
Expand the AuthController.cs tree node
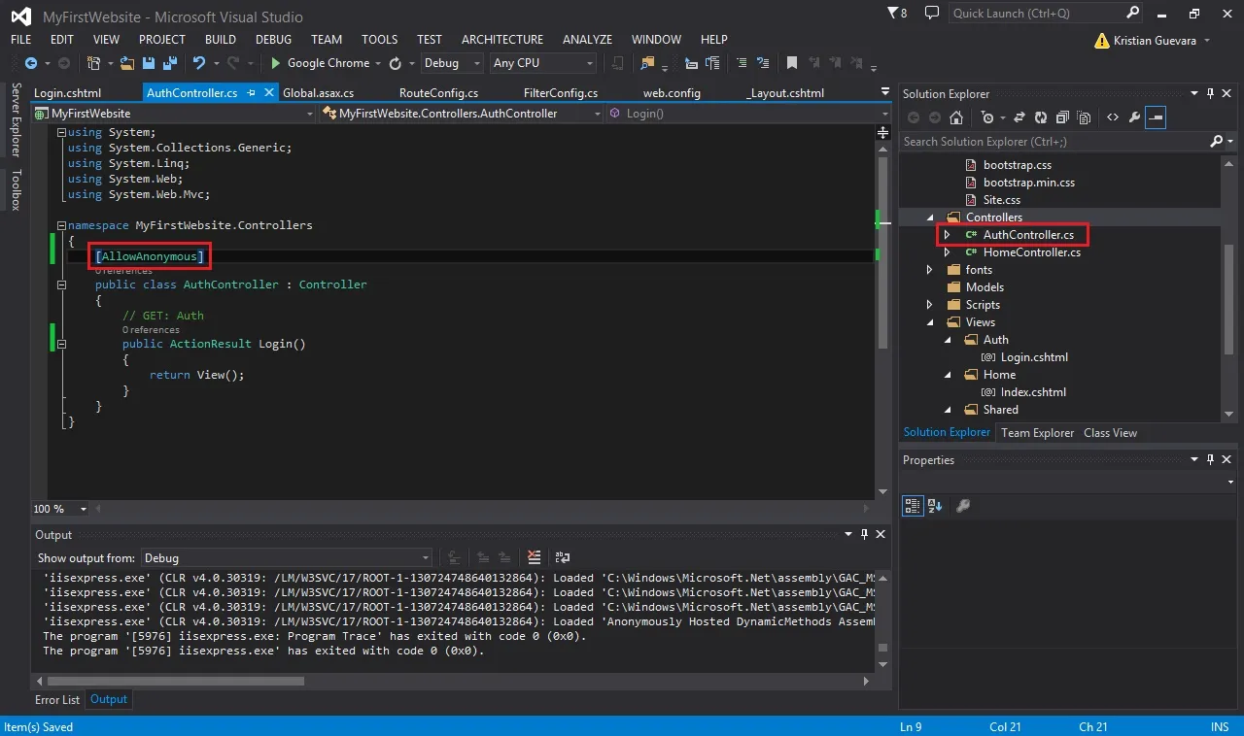pos(947,235)
